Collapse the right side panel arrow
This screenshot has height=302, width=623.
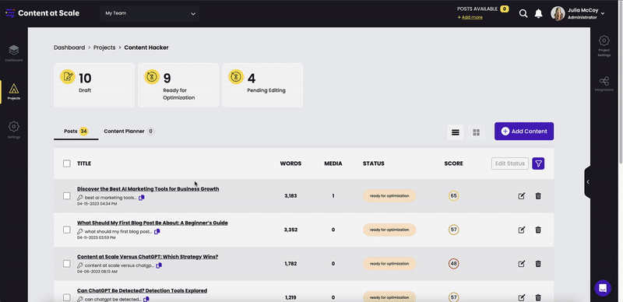coord(588,182)
